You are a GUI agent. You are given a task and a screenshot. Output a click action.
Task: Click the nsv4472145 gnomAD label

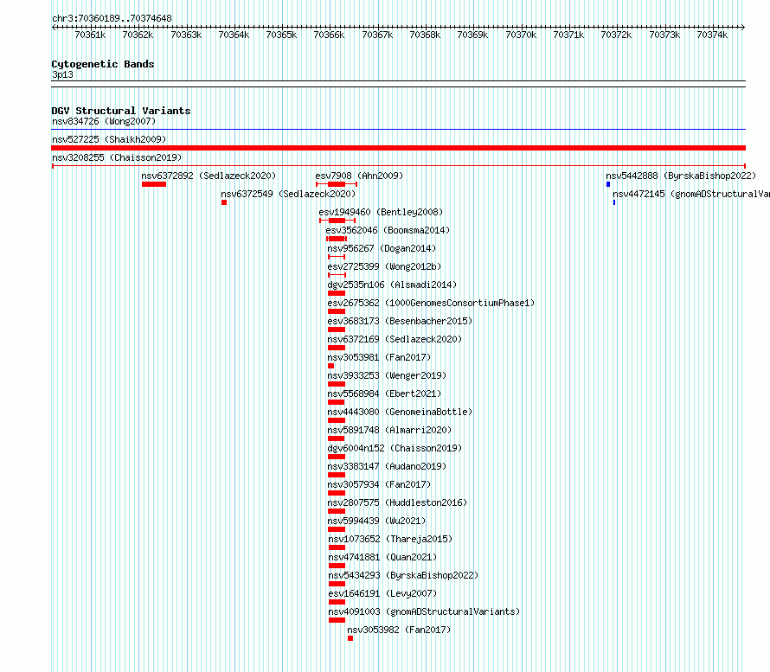tap(691, 194)
